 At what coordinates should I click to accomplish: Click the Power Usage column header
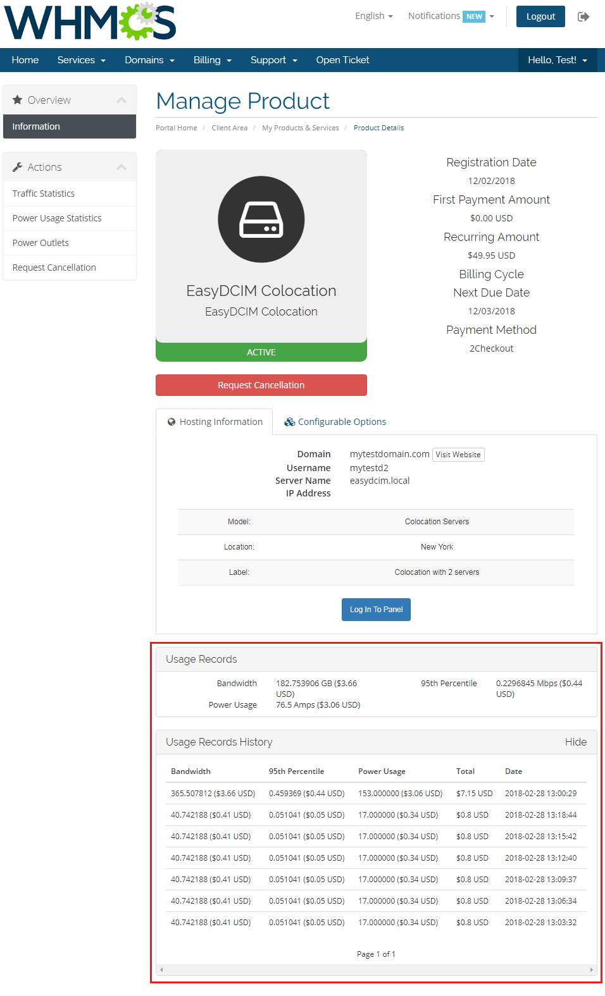[x=382, y=772]
